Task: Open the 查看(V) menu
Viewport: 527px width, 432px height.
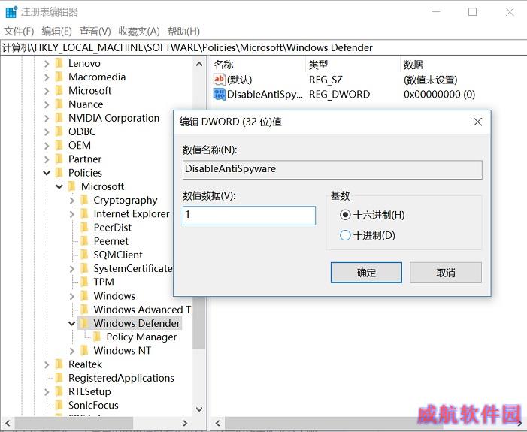Action: [x=95, y=32]
